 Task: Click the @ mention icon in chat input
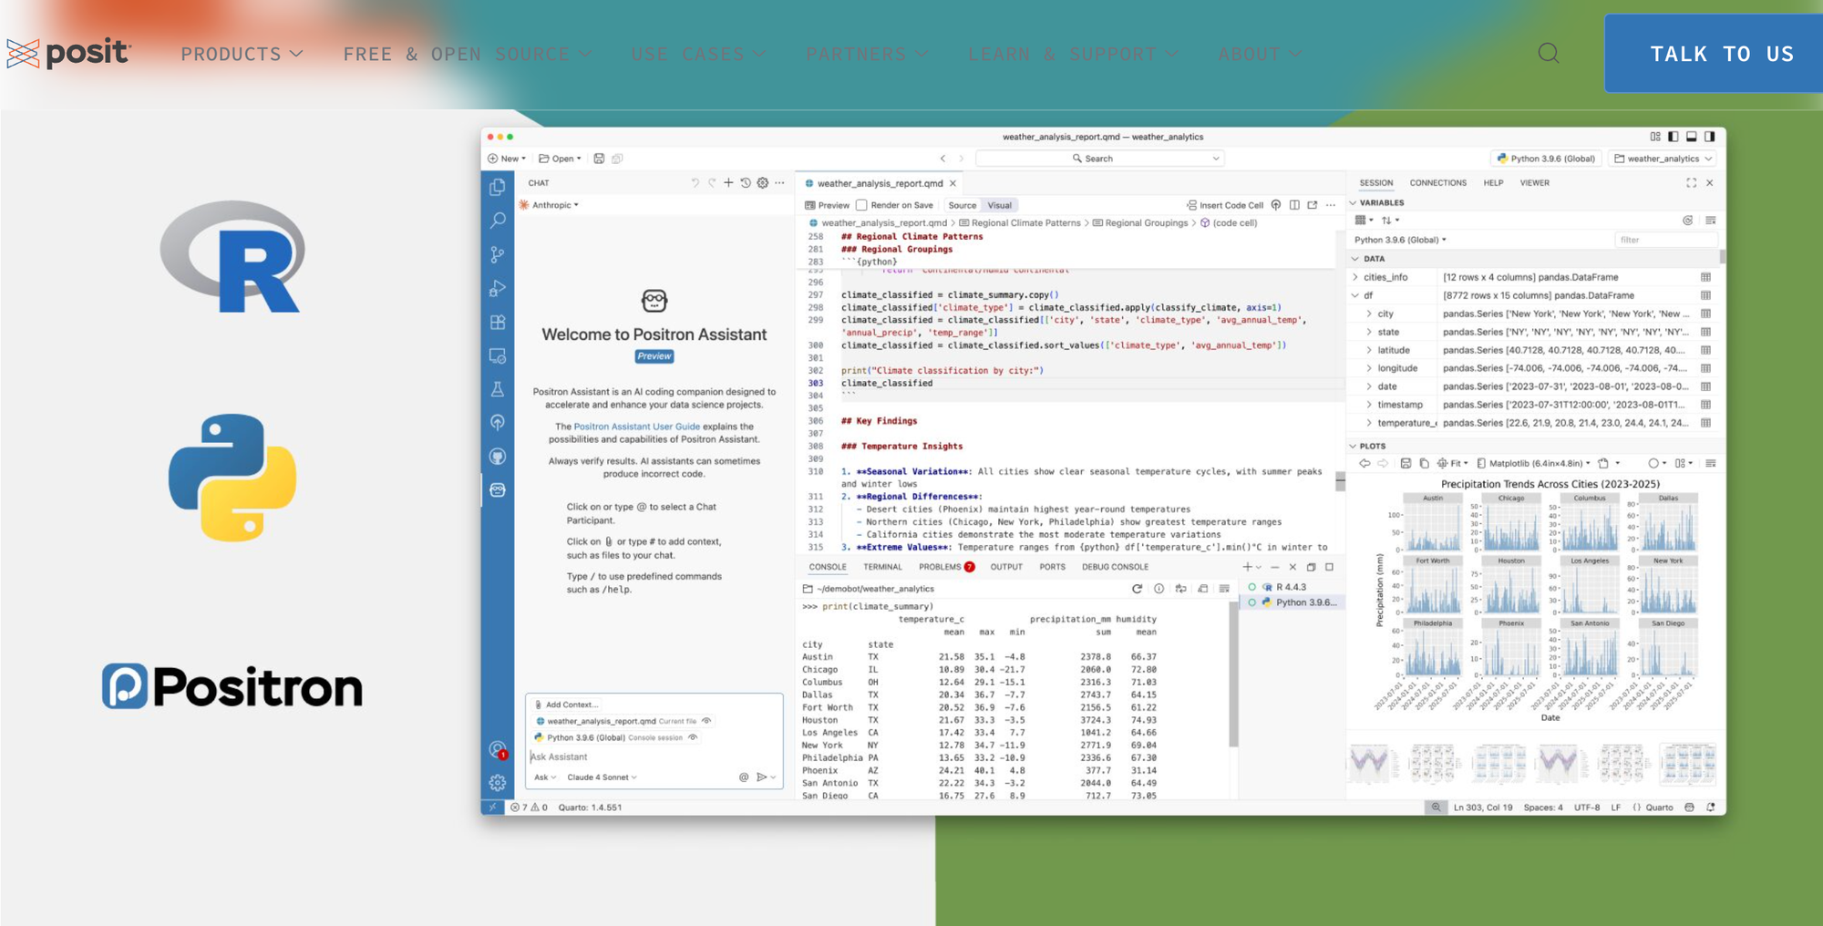tap(744, 777)
